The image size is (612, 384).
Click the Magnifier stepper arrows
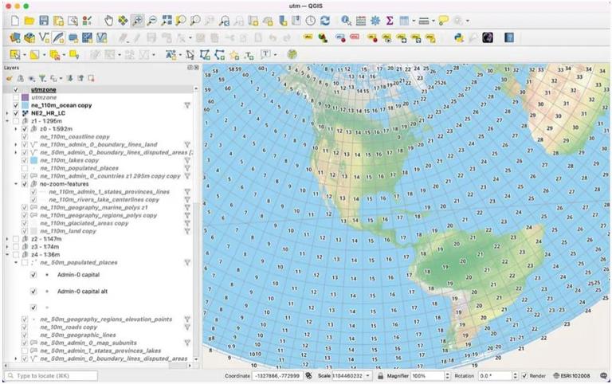[x=447, y=376]
